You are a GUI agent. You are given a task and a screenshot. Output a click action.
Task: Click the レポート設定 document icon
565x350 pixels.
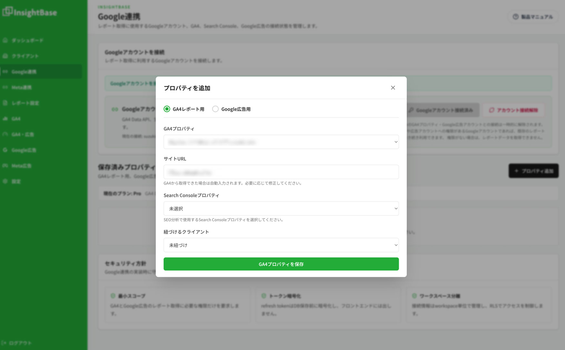[x=5, y=103]
